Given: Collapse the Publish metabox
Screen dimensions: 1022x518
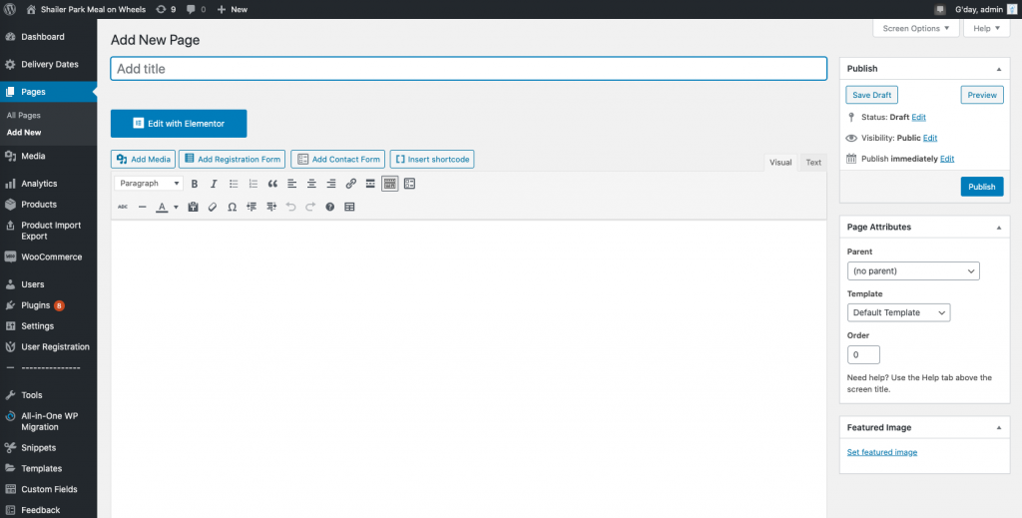Looking at the screenshot, I should 998,69.
